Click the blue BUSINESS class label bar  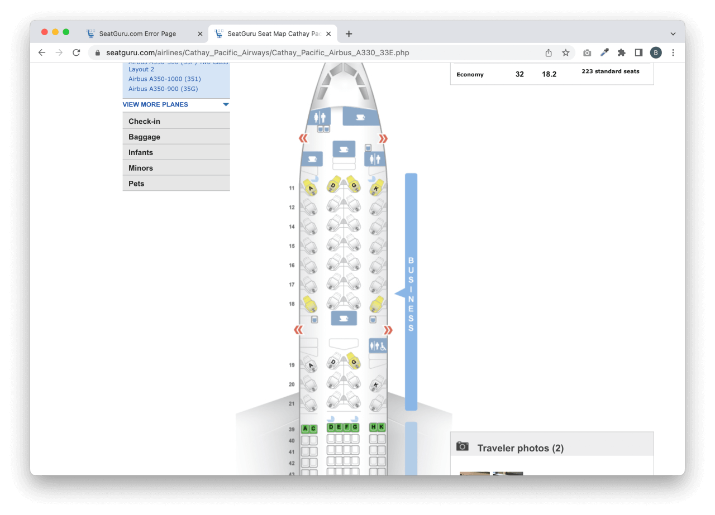pos(411,292)
